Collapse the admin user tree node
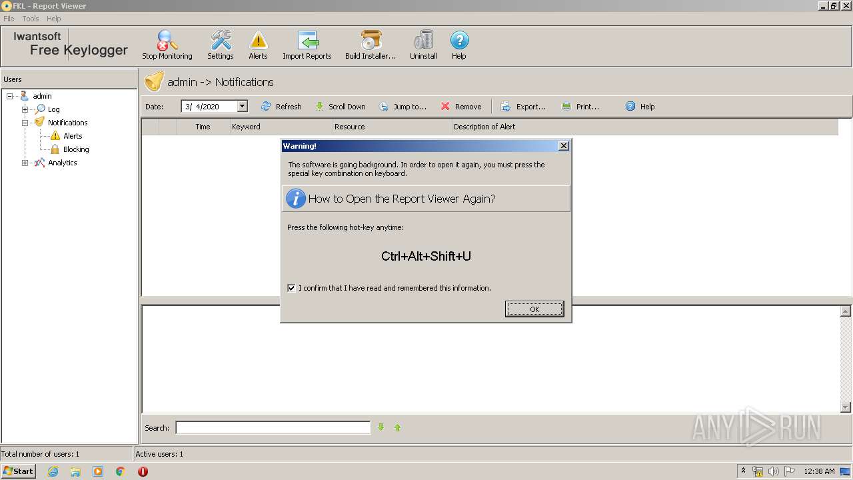The image size is (853, 480). pyautogui.click(x=10, y=96)
